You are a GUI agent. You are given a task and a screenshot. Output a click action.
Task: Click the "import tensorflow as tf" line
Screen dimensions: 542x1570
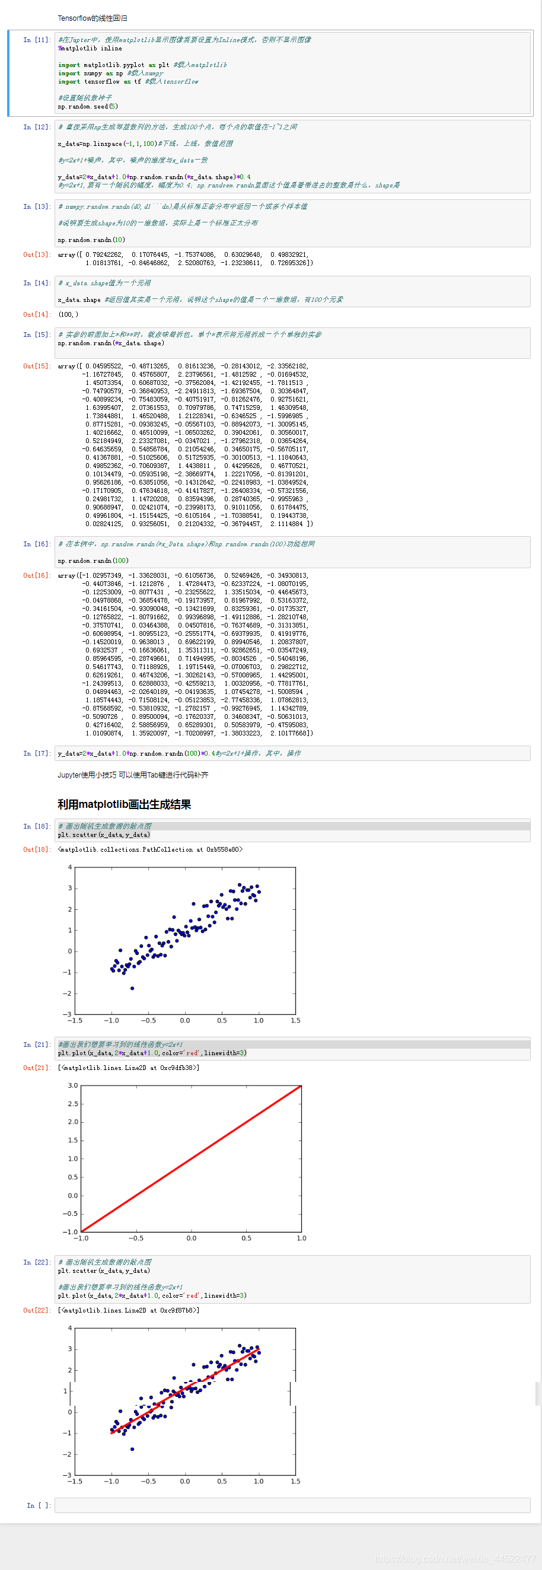click(x=128, y=82)
